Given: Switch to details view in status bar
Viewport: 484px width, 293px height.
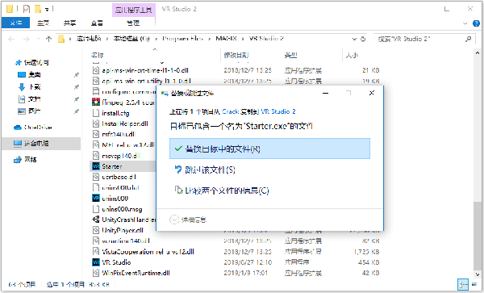Looking at the screenshot, I should click(463, 284).
